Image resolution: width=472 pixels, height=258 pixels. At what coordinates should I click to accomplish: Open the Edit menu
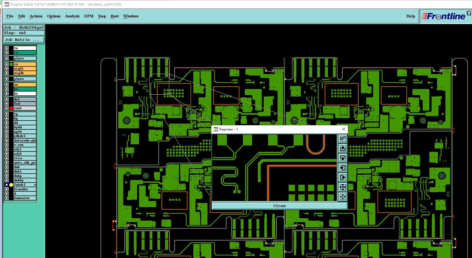pos(22,16)
